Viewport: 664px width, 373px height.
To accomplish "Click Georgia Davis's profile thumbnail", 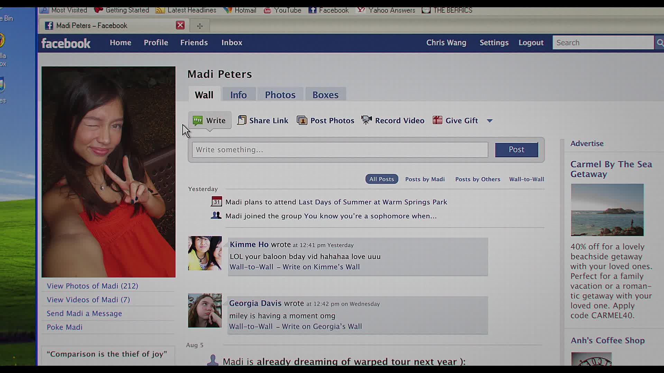I will click(205, 310).
